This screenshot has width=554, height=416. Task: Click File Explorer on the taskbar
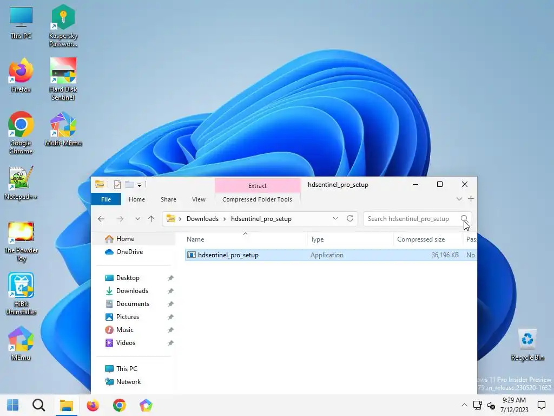66,405
